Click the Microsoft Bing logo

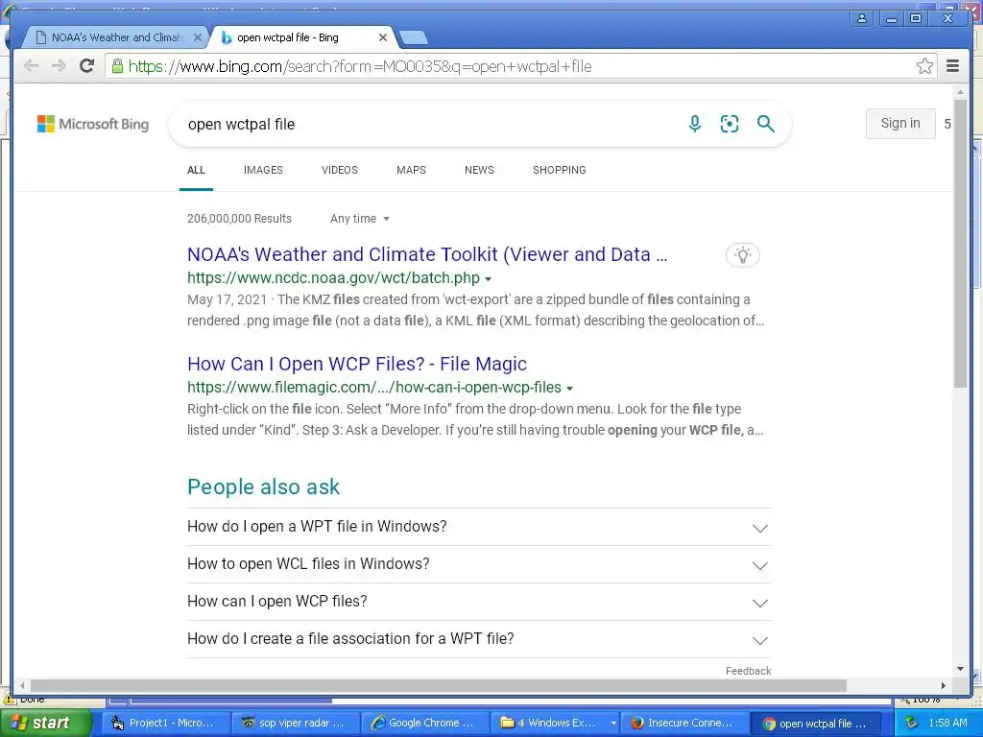pyautogui.click(x=93, y=124)
